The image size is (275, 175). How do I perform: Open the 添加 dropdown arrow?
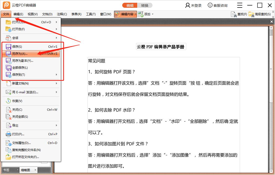click(152, 14)
